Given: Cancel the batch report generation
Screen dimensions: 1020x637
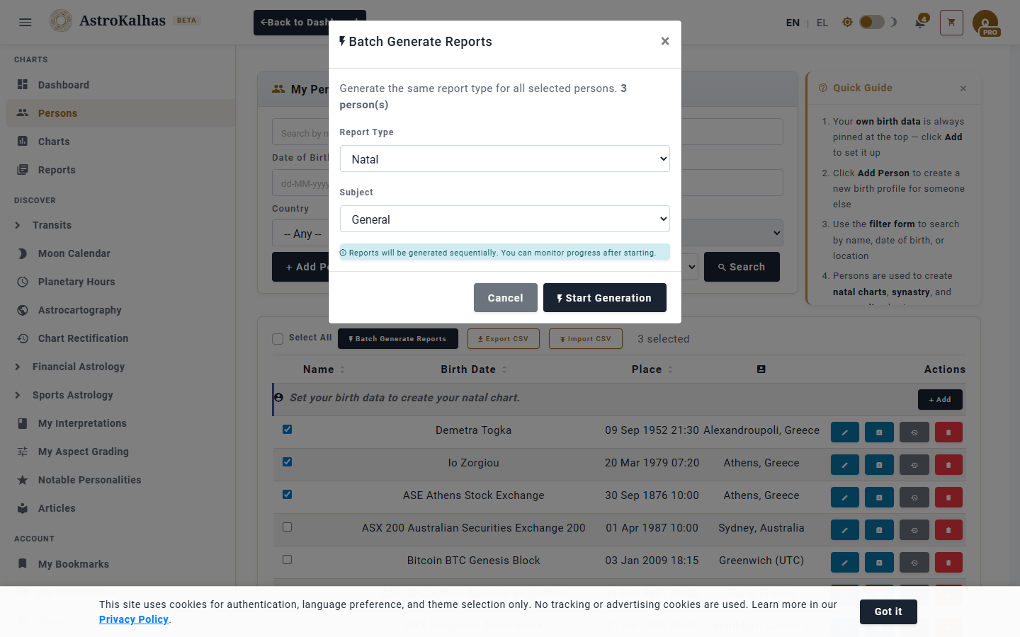Looking at the screenshot, I should [505, 298].
